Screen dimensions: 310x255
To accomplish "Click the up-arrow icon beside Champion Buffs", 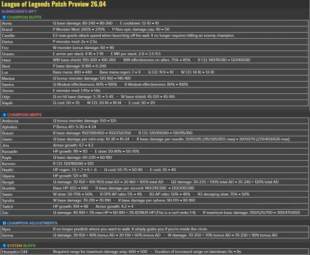I will (x=4, y=17).
